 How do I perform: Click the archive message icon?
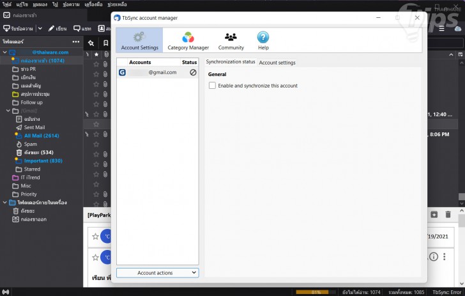click(434, 214)
